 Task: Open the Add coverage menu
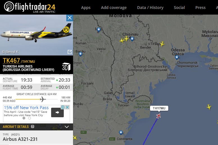coord(114,8)
